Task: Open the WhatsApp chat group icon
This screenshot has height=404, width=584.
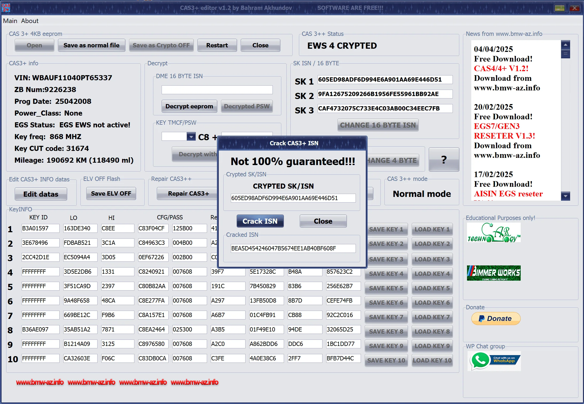Action: [494, 361]
